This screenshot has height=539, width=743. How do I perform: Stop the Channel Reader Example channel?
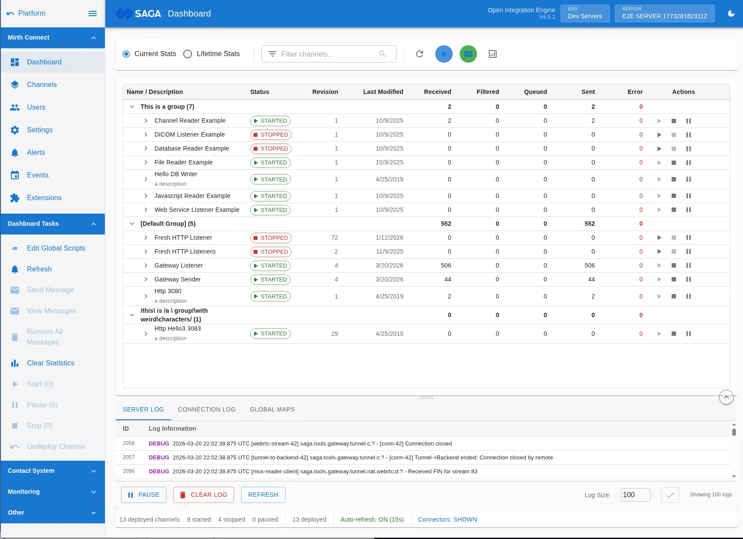tap(674, 121)
